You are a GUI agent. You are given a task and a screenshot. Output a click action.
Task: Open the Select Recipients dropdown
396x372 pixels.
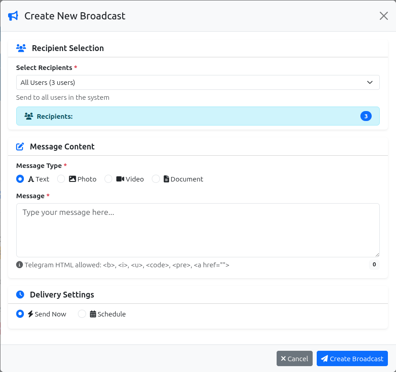coord(198,82)
